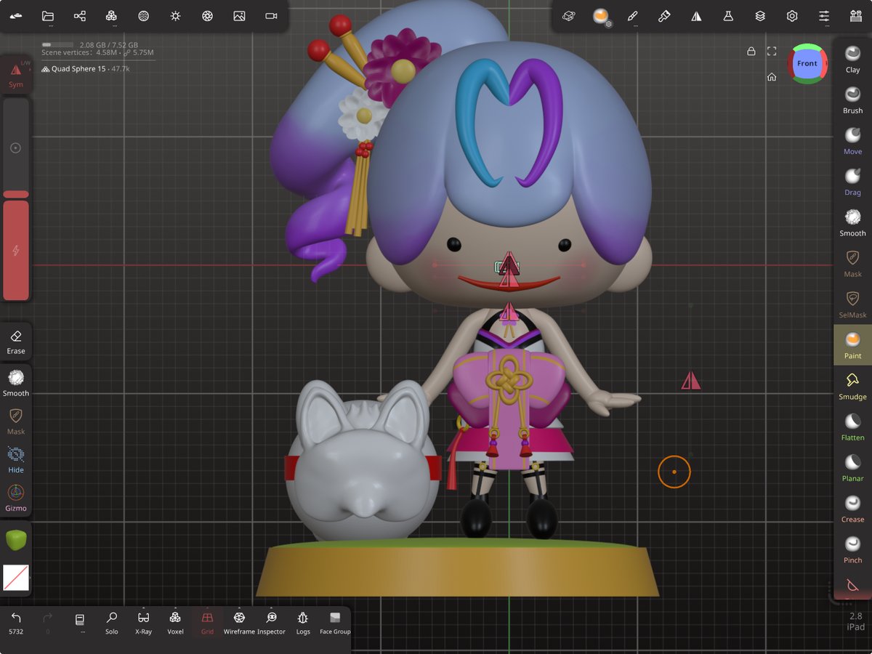
Task: Toggle Solo mode
Action: (x=111, y=623)
